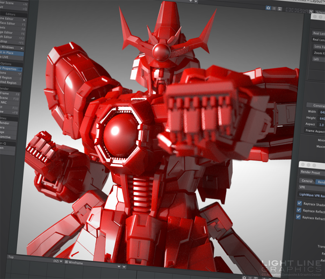Open the VPR renderer dropdown

[312, 187]
